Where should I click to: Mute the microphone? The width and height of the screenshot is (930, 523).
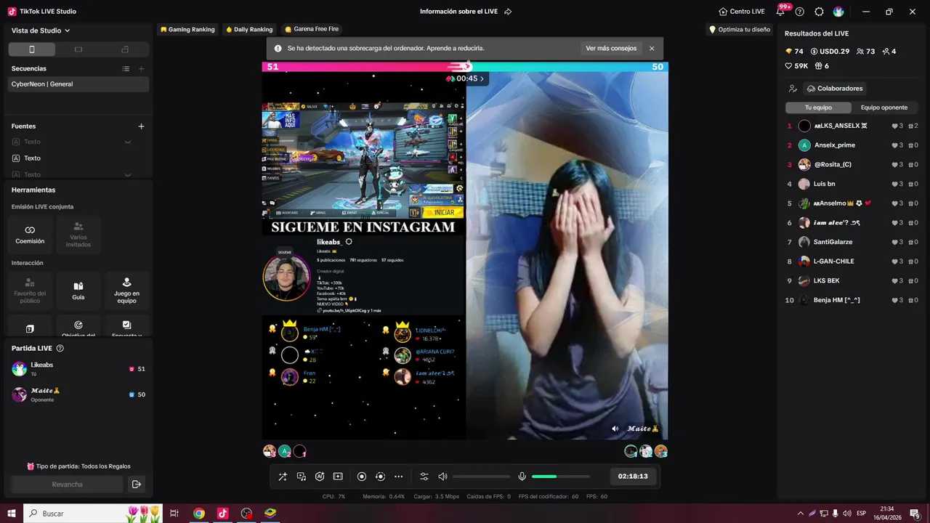click(x=522, y=477)
